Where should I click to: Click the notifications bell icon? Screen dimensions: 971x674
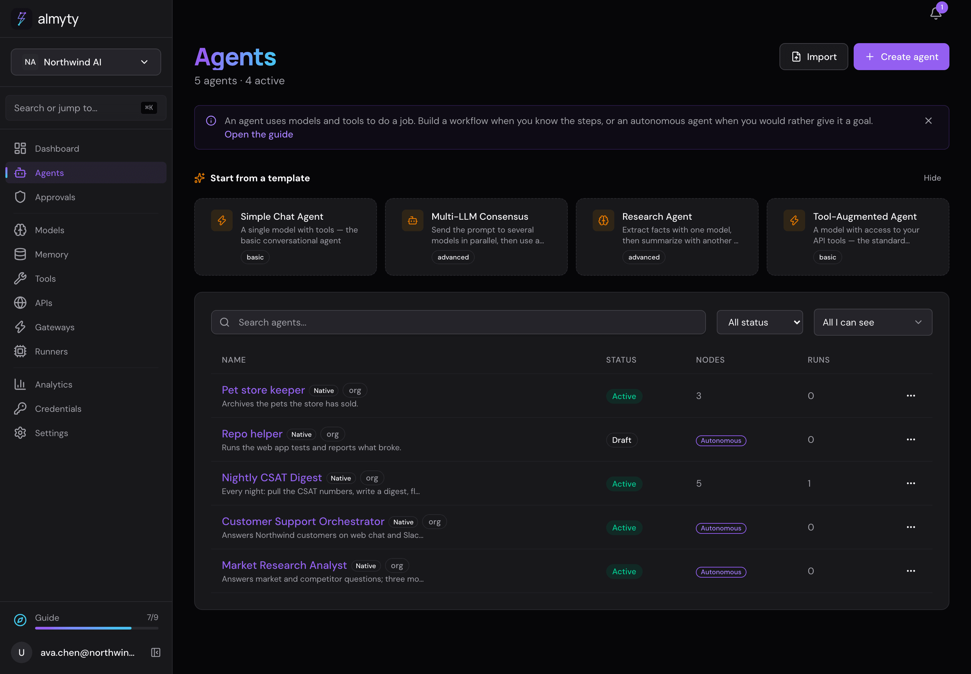click(x=936, y=13)
